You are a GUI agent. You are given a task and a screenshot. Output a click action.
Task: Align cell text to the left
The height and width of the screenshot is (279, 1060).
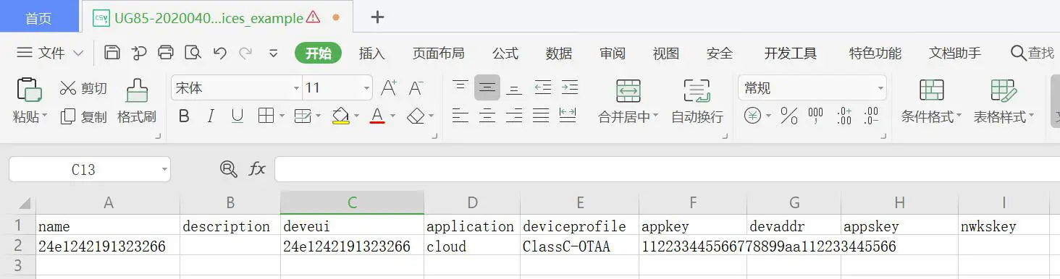pos(460,115)
